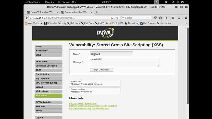Expand the Most Visited bookmarks folder
Viewport: 212px width, 119px height.
tap(33, 23)
